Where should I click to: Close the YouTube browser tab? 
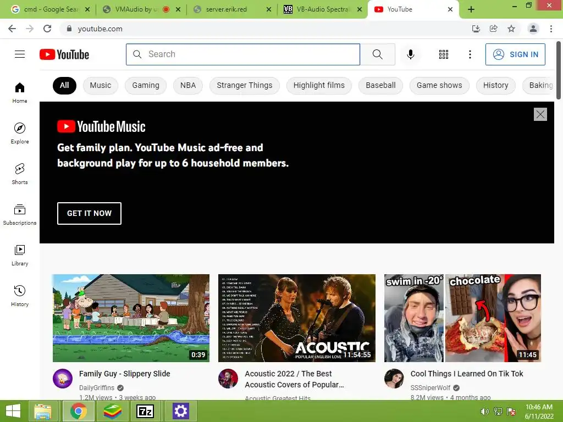450,9
